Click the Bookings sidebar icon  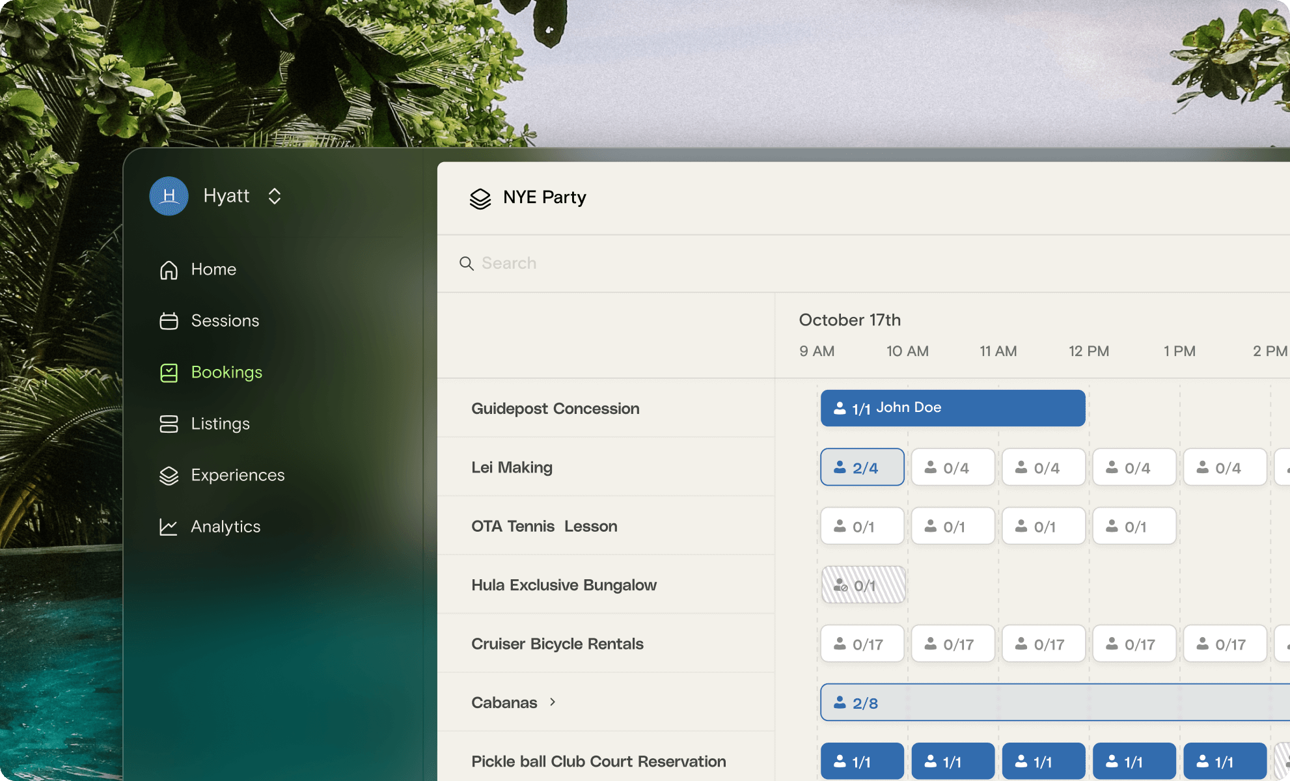169,372
